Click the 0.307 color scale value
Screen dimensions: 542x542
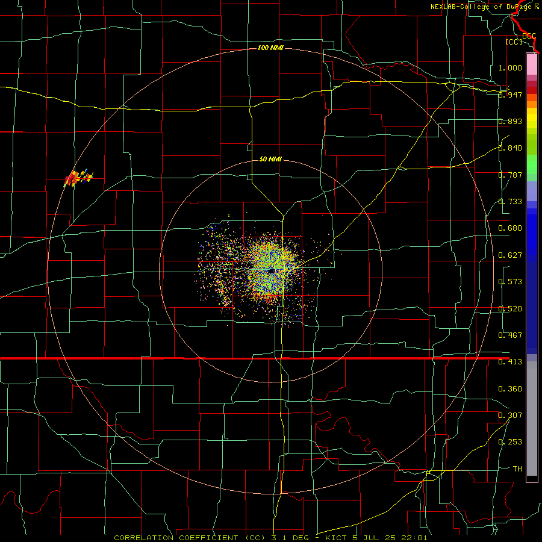pos(510,416)
